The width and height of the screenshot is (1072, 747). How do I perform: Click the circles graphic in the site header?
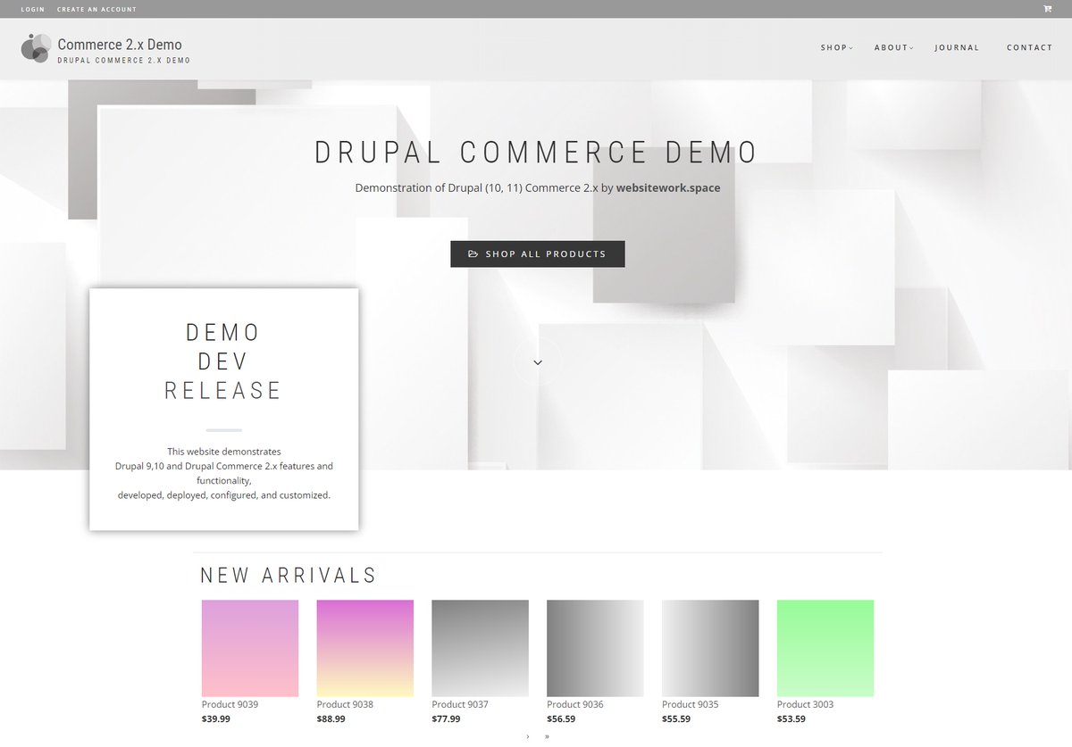pos(36,48)
